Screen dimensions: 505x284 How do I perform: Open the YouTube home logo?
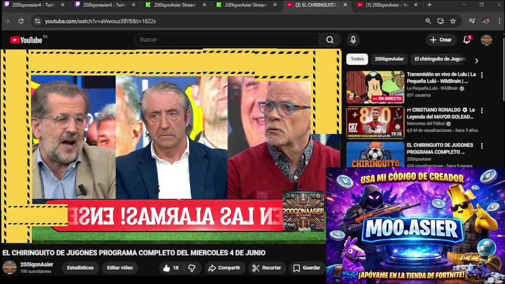click(26, 40)
